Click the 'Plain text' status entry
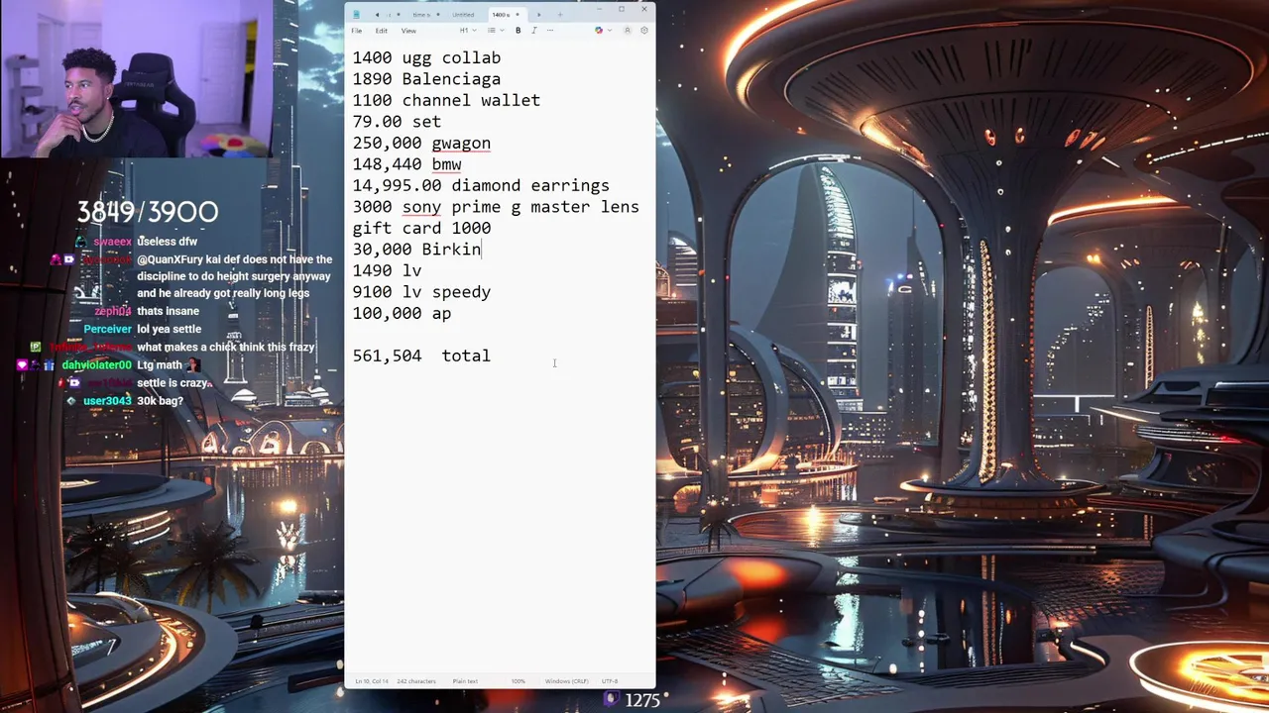The width and height of the screenshot is (1269, 713). tap(465, 681)
